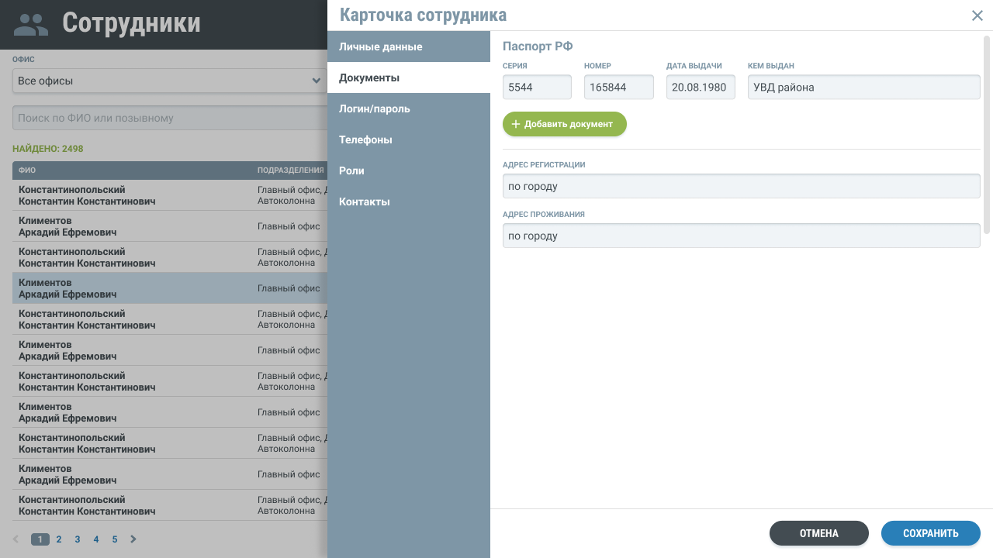
Task: Expand the 'Все офисы' office dropdown
Action: click(x=169, y=81)
